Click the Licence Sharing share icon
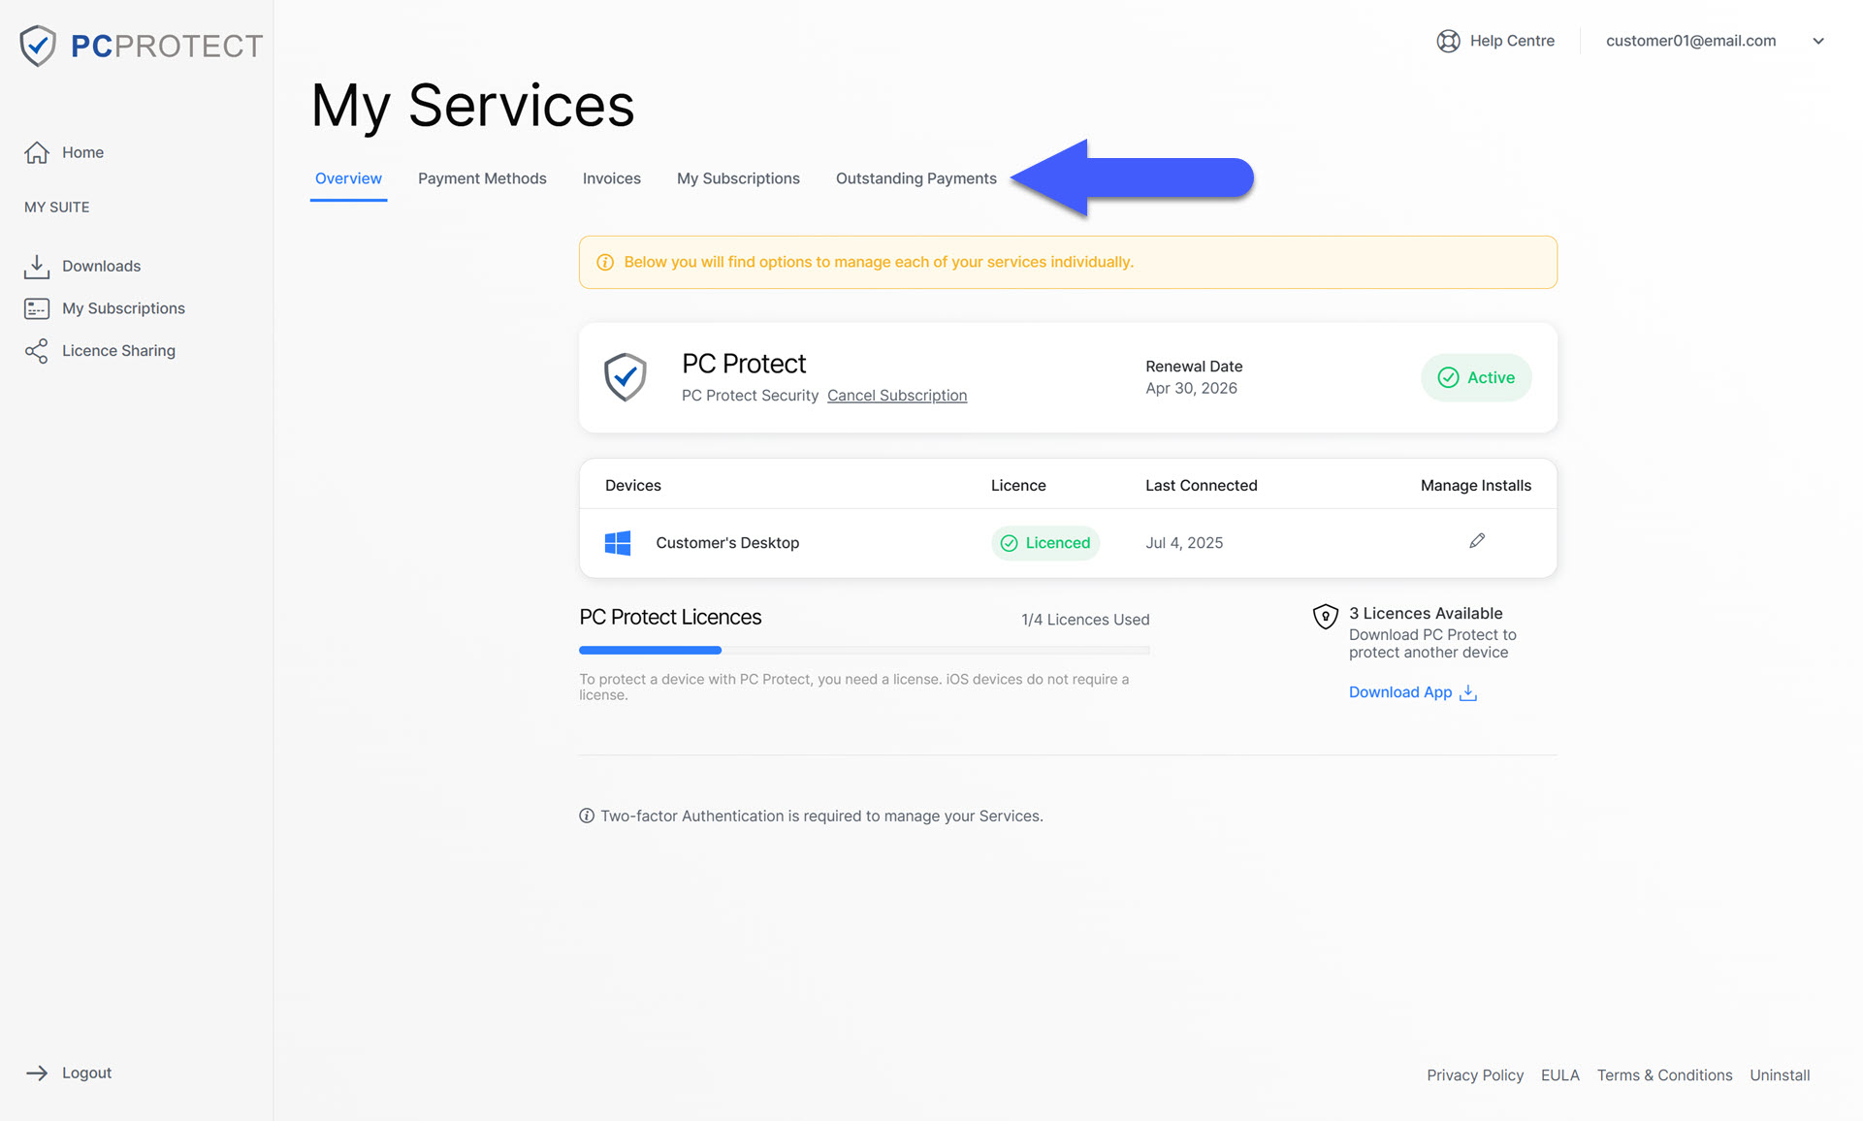1863x1121 pixels. (x=37, y=351)
